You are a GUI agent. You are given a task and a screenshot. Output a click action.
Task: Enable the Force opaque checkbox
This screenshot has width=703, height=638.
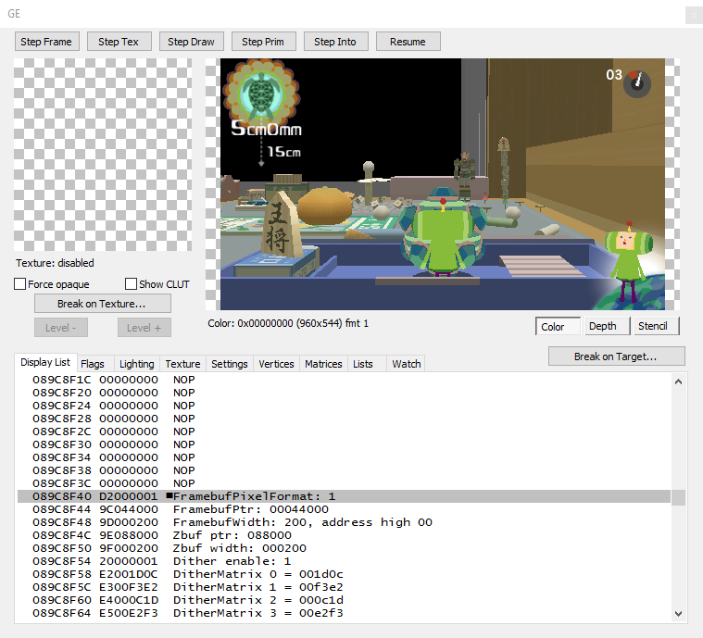click(x=20, y=284)
